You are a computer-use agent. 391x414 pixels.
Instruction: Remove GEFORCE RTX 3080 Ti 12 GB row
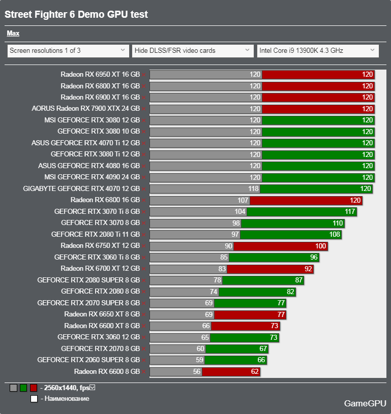[143, 154]
